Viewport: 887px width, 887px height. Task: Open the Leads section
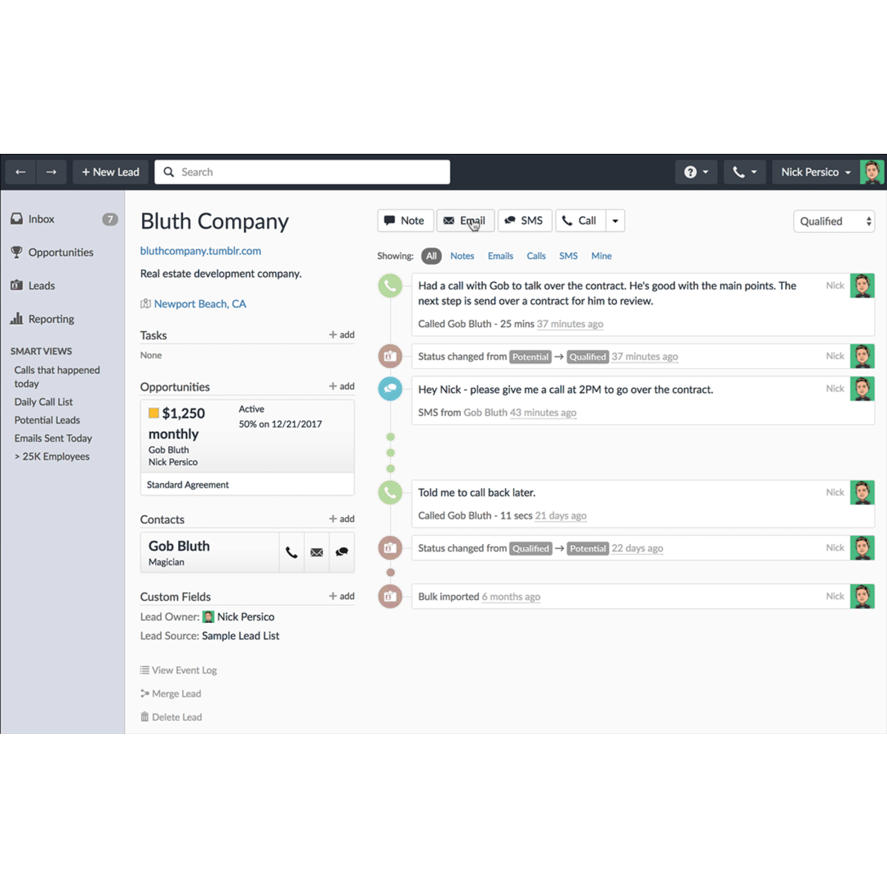(42, 286)
